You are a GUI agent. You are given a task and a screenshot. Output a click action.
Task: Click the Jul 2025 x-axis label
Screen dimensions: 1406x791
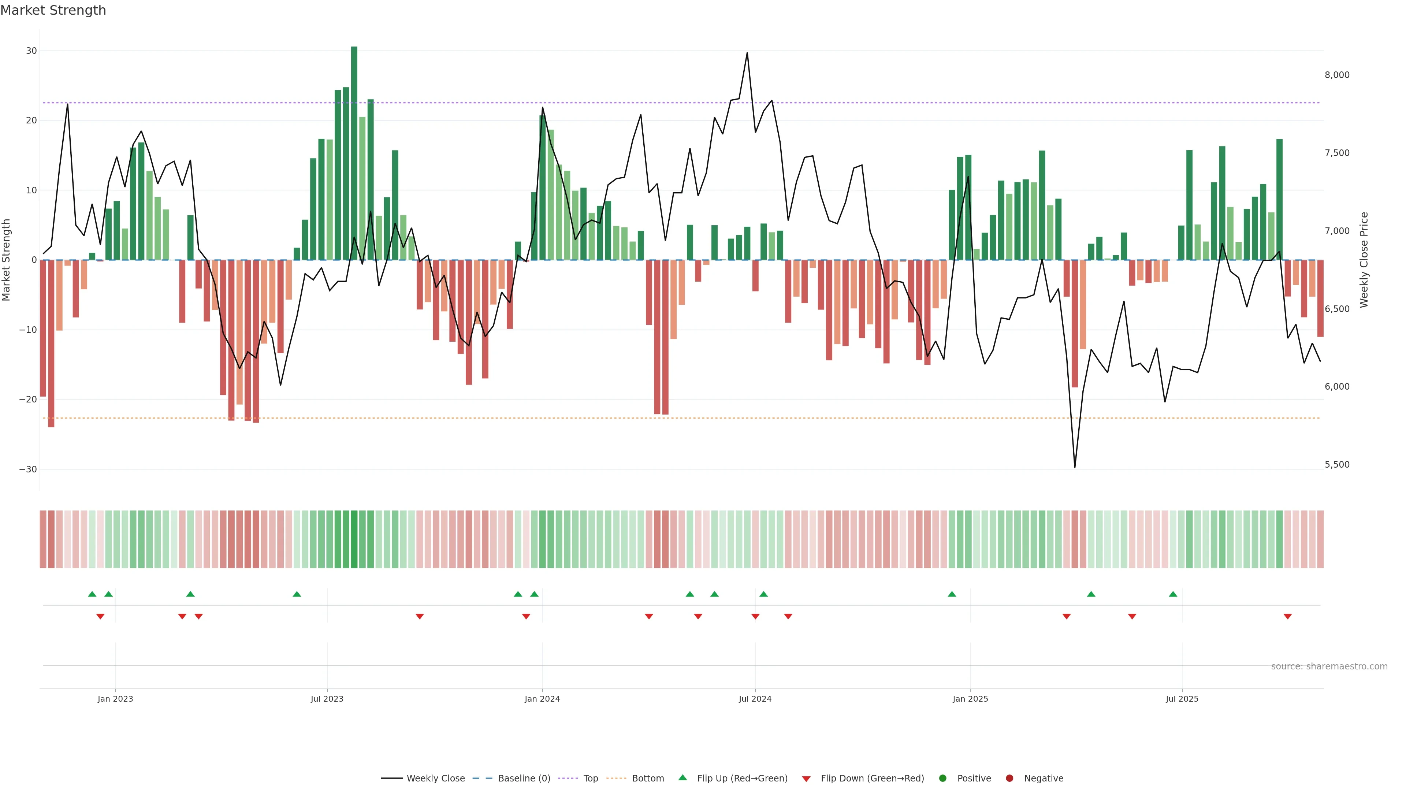click(x=1182, y=699)
